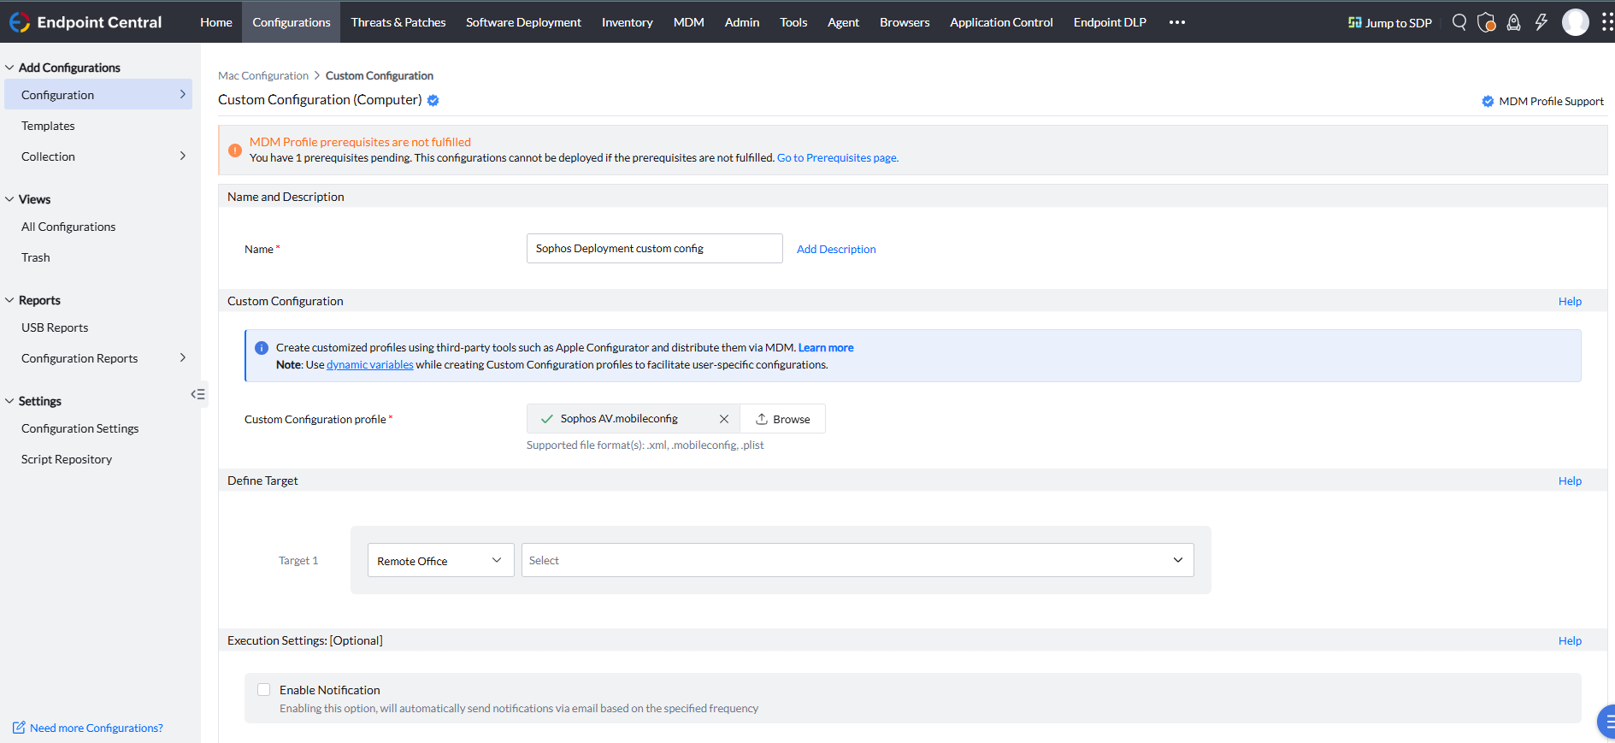Click Mac Configuration breadcrumb

(x=263, y=76)
